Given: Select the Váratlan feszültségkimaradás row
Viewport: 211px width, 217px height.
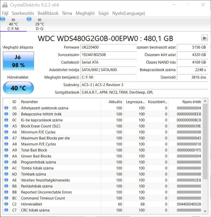Looking at the screenshot, I should pos(103,180).
